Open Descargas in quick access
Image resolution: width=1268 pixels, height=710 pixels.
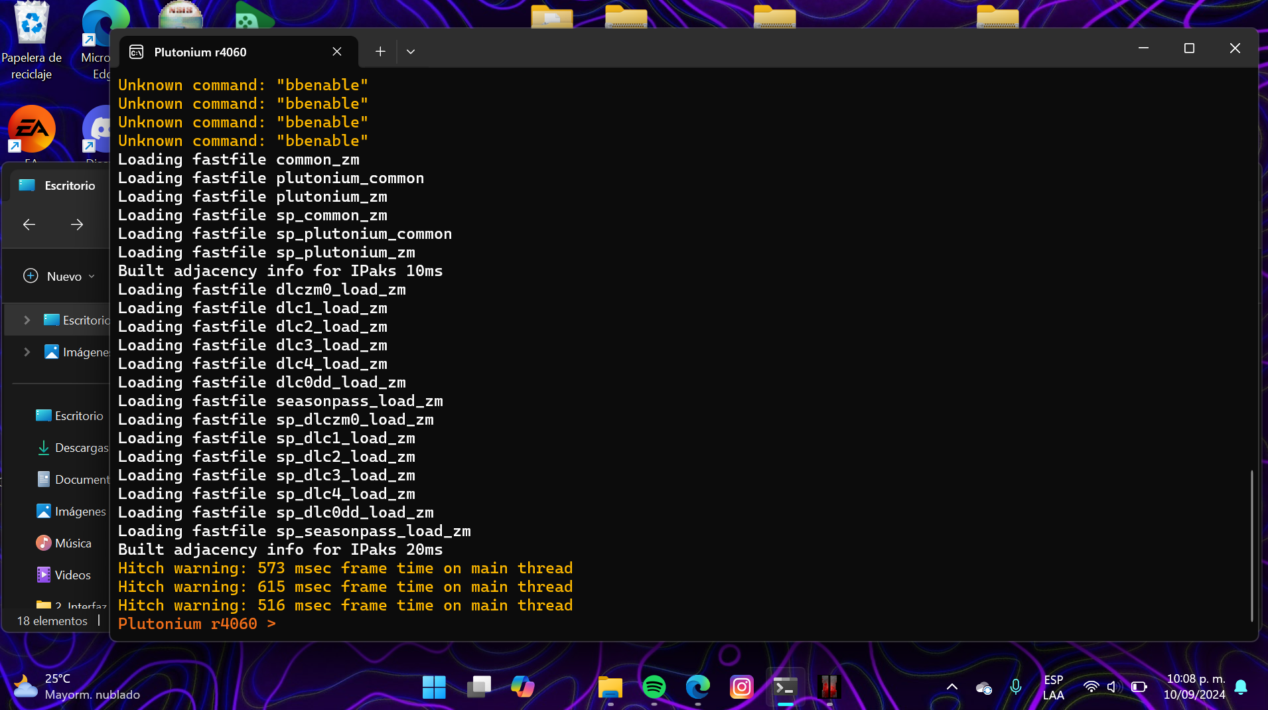tap(72, 448)
